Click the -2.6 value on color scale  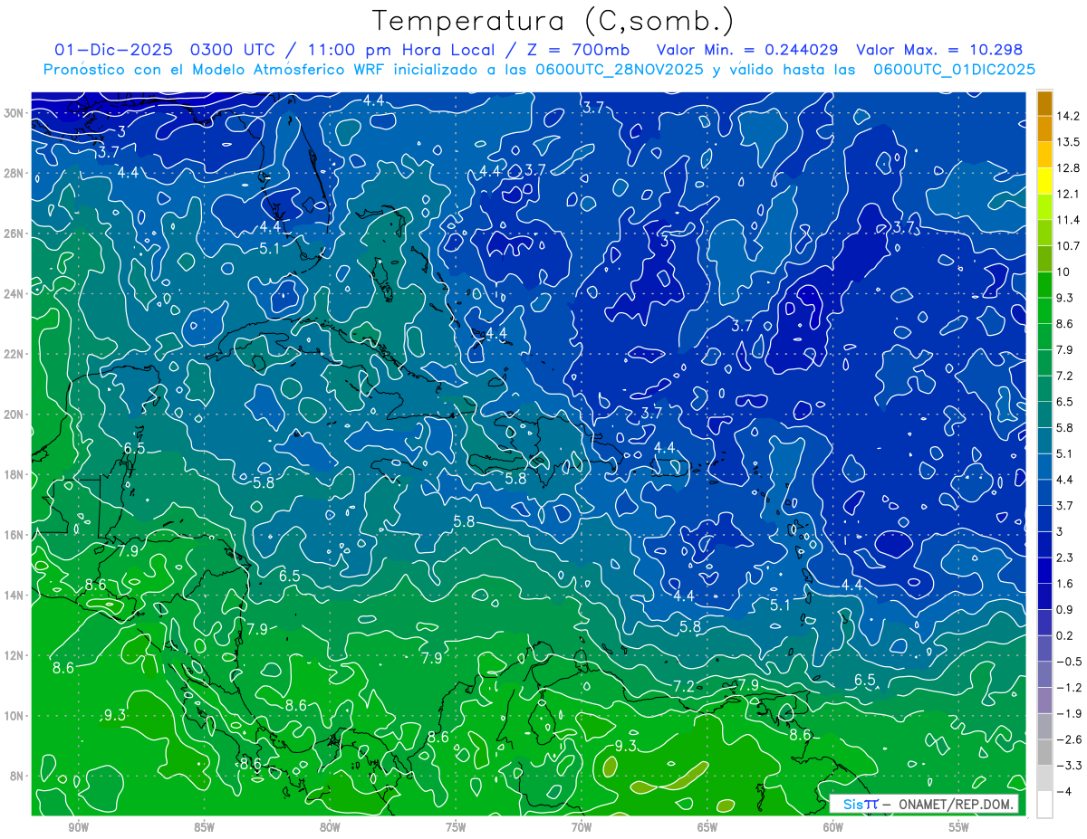1068,739
